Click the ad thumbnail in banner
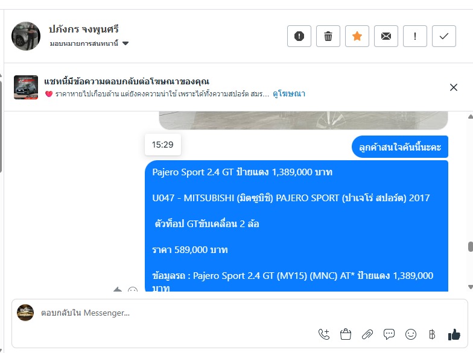Viewport: 473px width, 353px height. pos(26,87)
